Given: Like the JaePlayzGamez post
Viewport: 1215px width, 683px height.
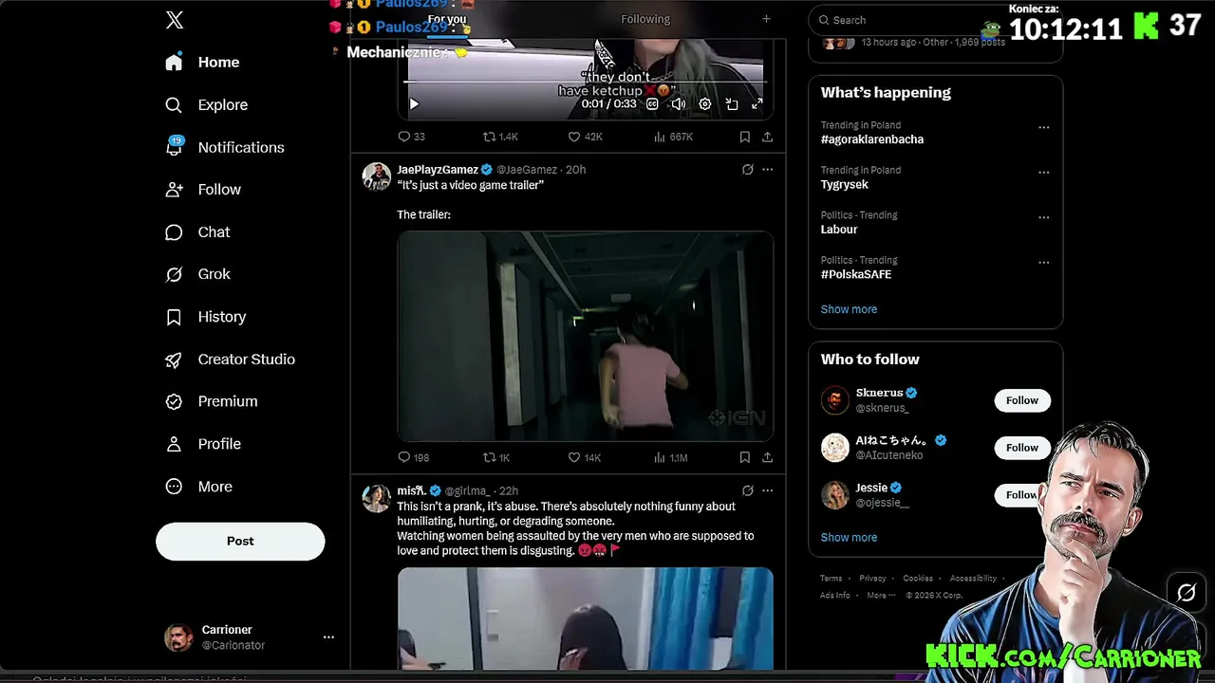Looking at the screenshot, I should [584, 457].
